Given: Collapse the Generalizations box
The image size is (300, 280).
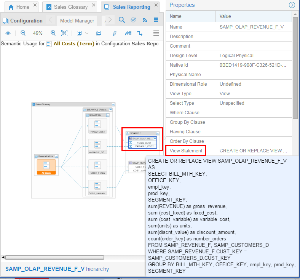Looking at the screenshot, I should (x=56, y=156).
